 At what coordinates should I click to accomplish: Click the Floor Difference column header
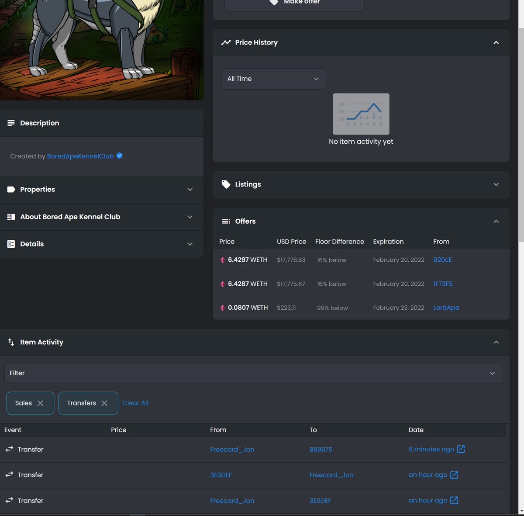[x=340, y=242]
